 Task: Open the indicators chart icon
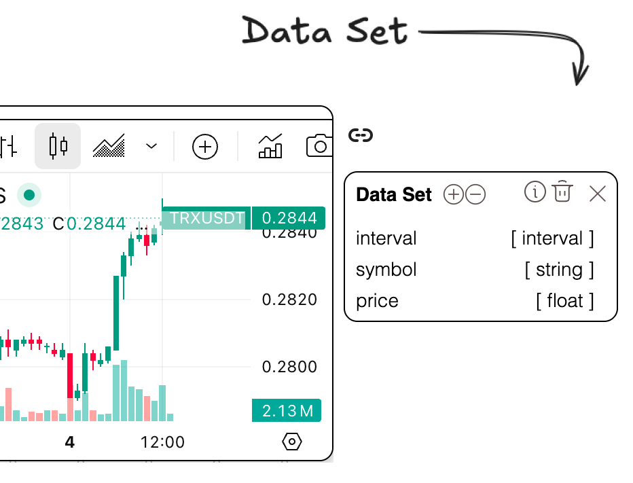click(270, 146)
